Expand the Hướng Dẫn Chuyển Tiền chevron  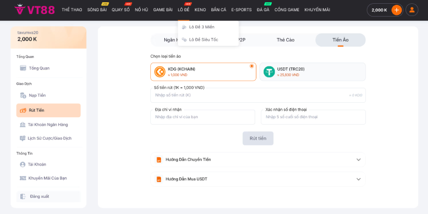coord(358,159)
